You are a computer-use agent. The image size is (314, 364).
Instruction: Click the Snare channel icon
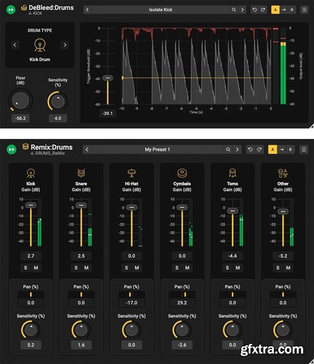point(81,173)
